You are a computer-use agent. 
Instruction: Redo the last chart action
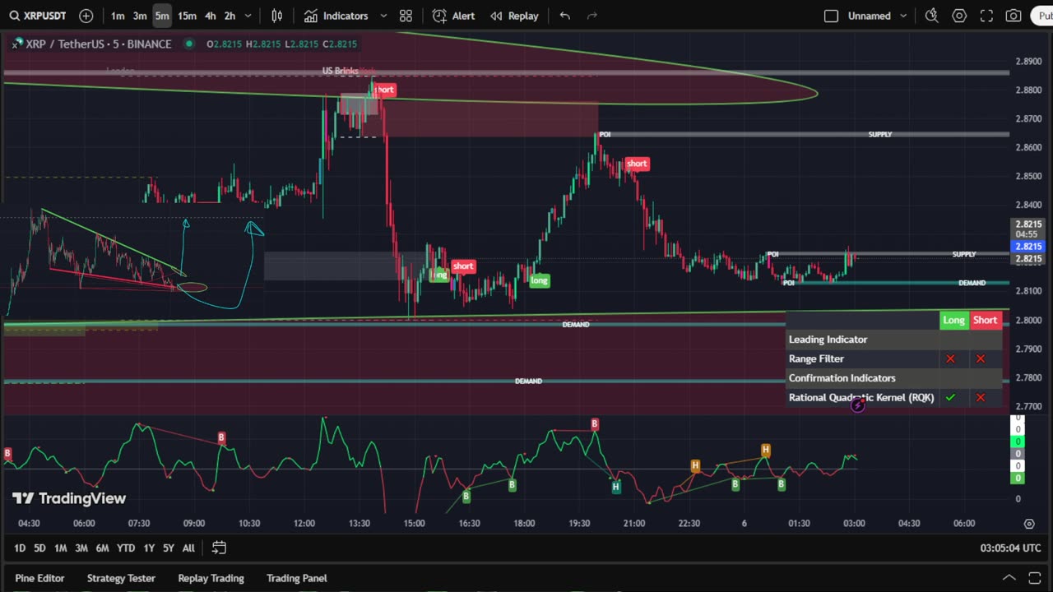click(x=592, y=16)
